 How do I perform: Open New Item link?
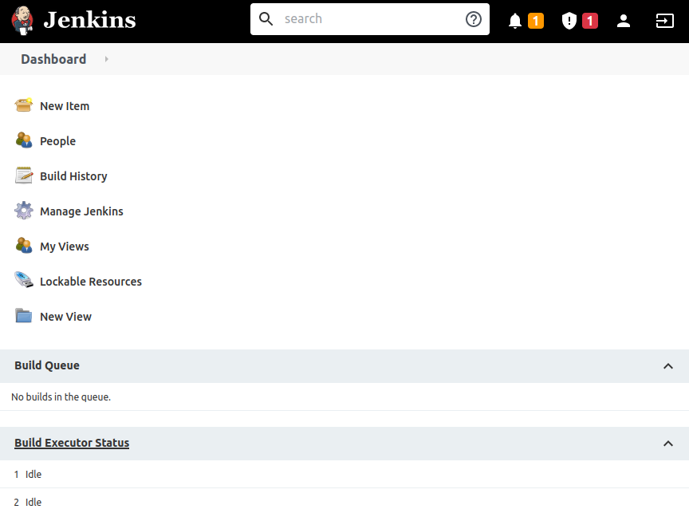click(65, 106)
